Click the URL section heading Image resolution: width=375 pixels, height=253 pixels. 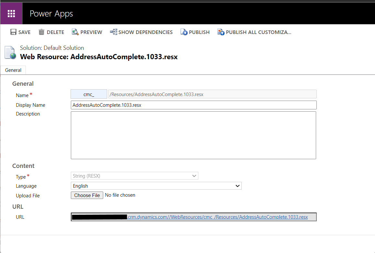coord(18,207)
